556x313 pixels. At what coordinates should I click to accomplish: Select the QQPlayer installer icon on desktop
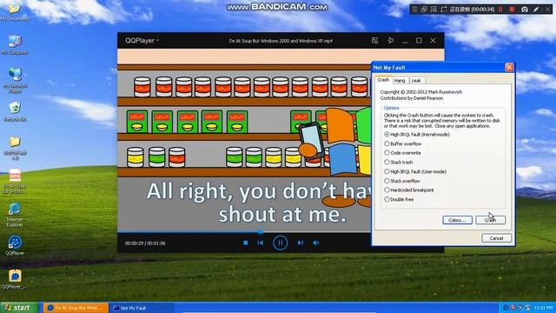pos(15,279)
